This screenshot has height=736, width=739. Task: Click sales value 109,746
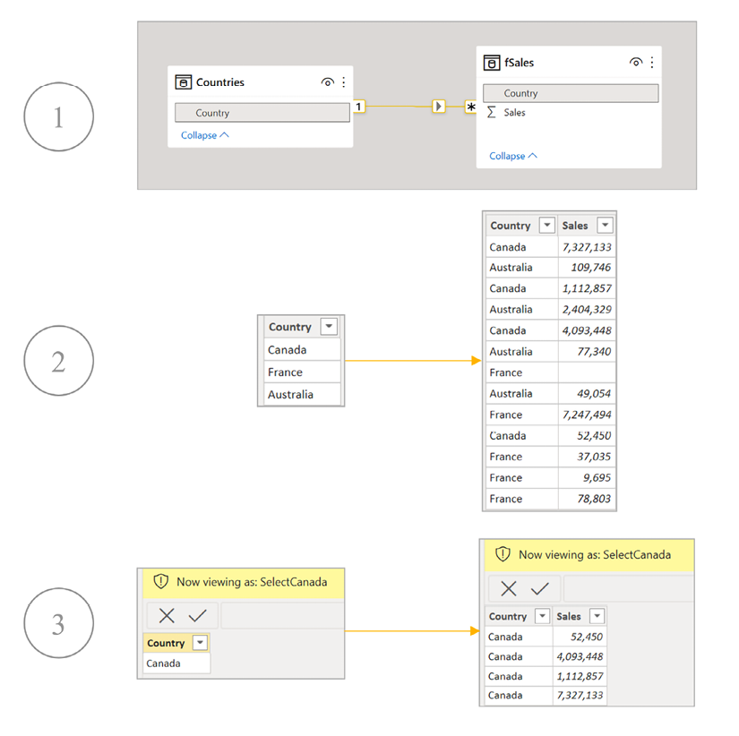(590, 267)
